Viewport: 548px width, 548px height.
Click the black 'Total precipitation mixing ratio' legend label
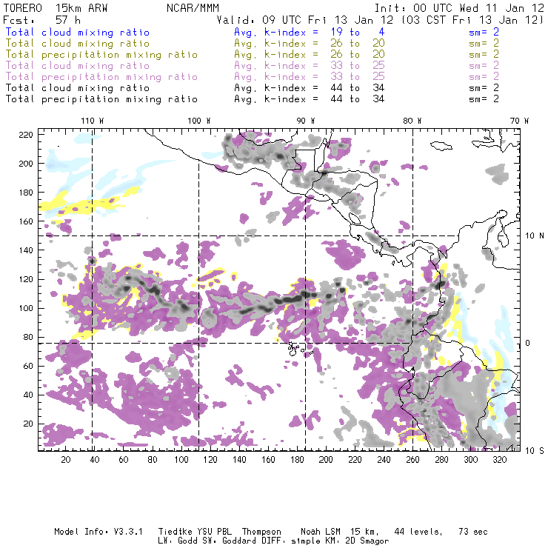(101, 99)
